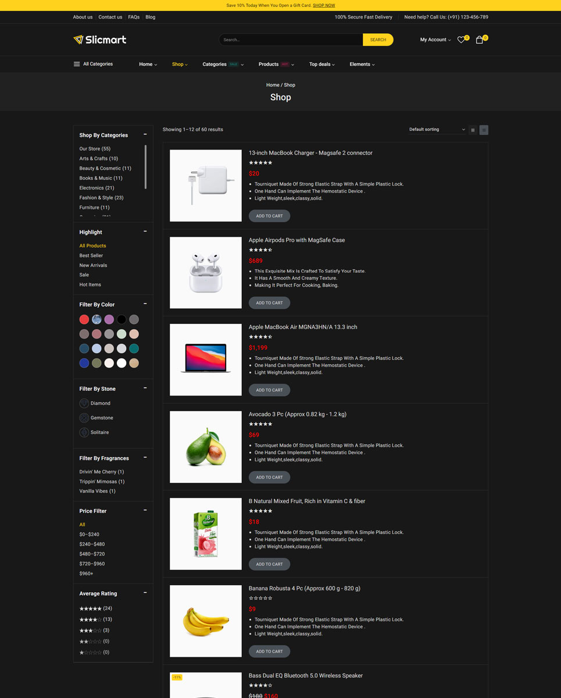
Task: Select the Diamond stone filter icon
Action: 84,403
